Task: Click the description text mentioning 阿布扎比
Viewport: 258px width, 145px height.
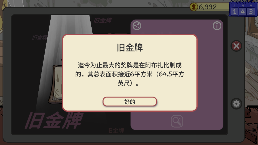Action: pos(130,74)
